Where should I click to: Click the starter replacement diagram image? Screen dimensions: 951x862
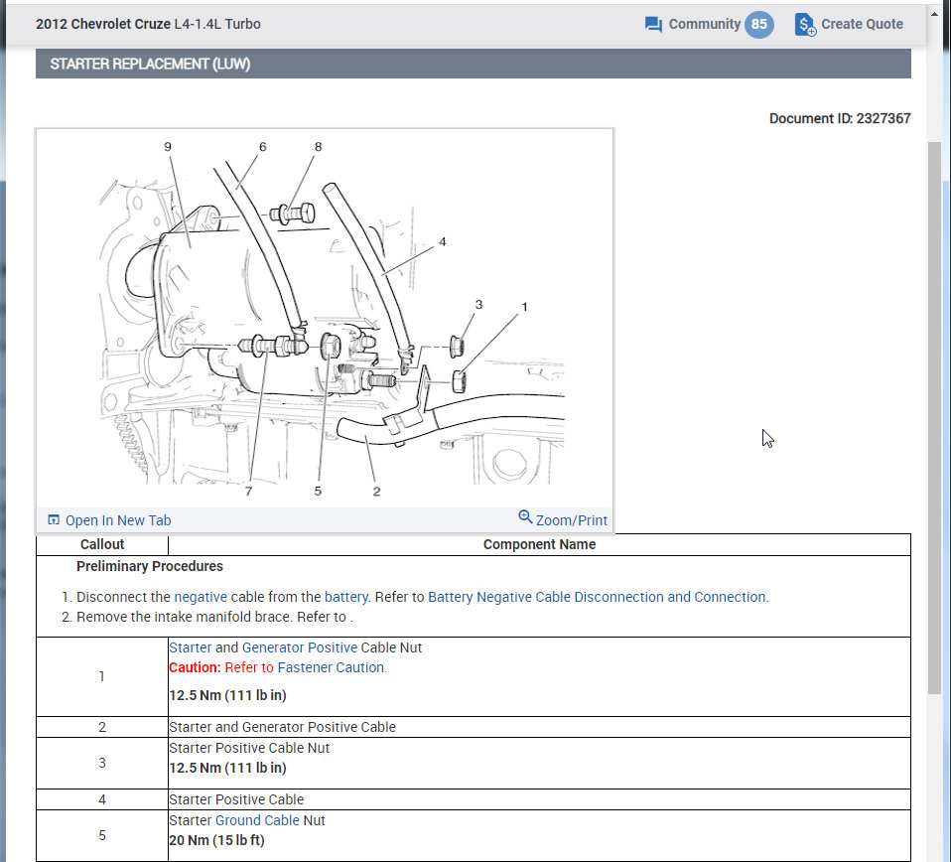coord(325,318)
